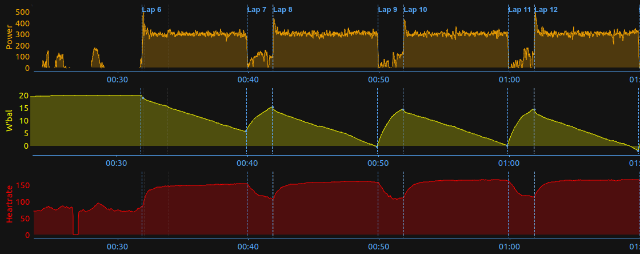Viewport: 640px width, 254px height.
Task: Click the Lap 12 marker label
Action: point(546,9)
